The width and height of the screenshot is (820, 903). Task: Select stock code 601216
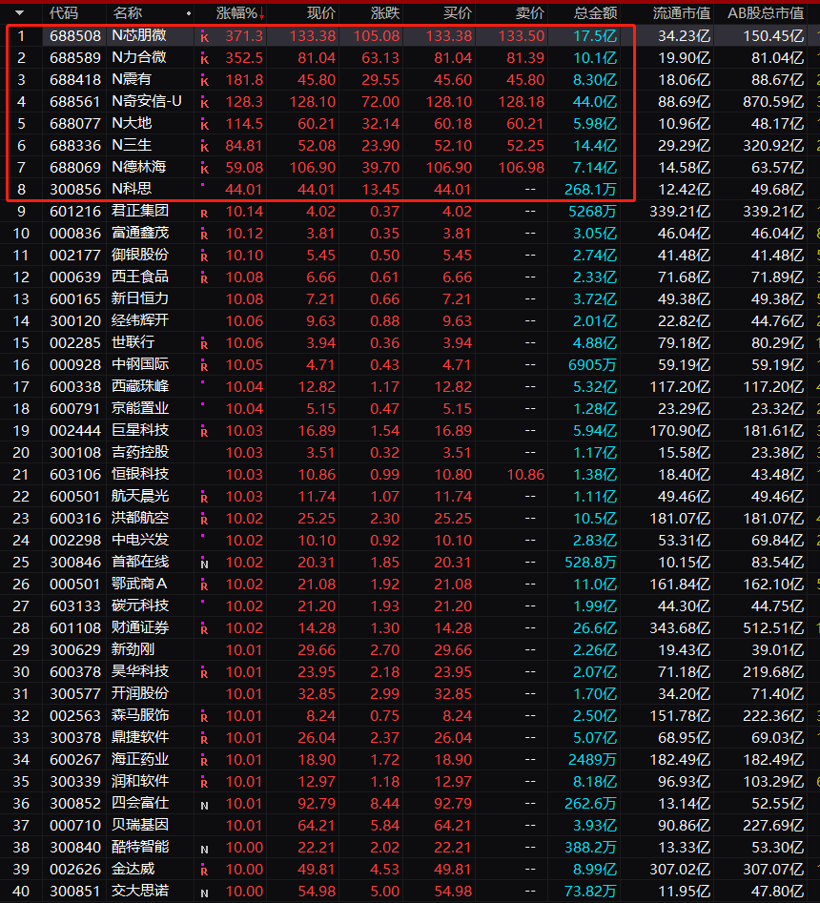75,212
